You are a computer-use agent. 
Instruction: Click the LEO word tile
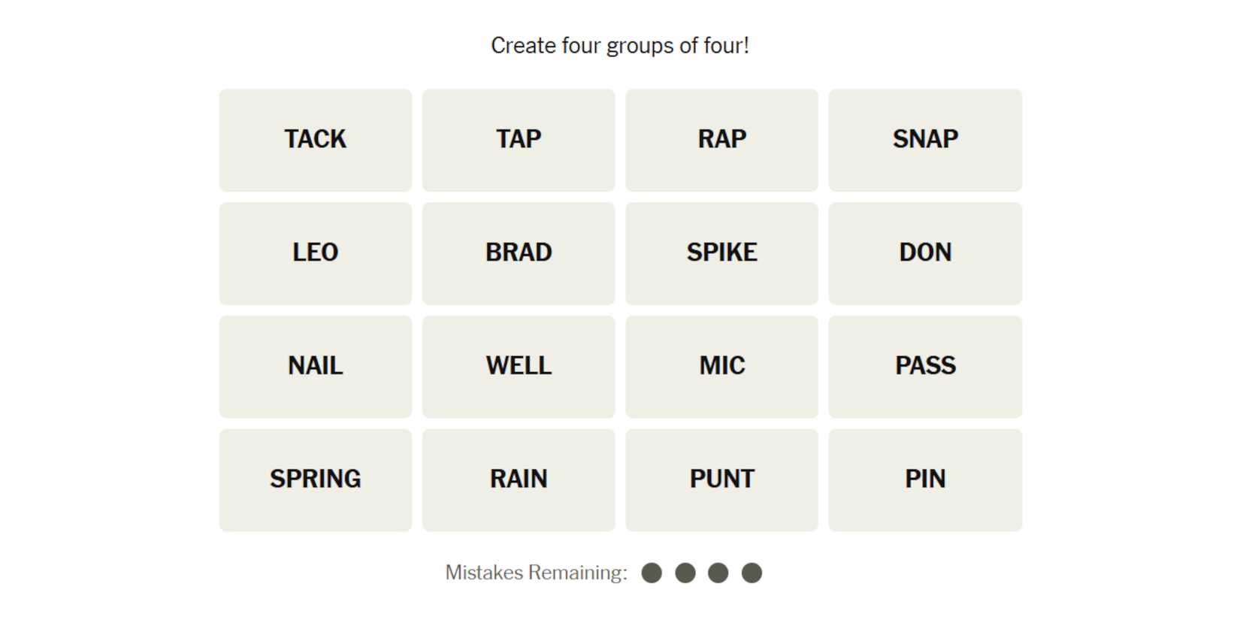315,253
